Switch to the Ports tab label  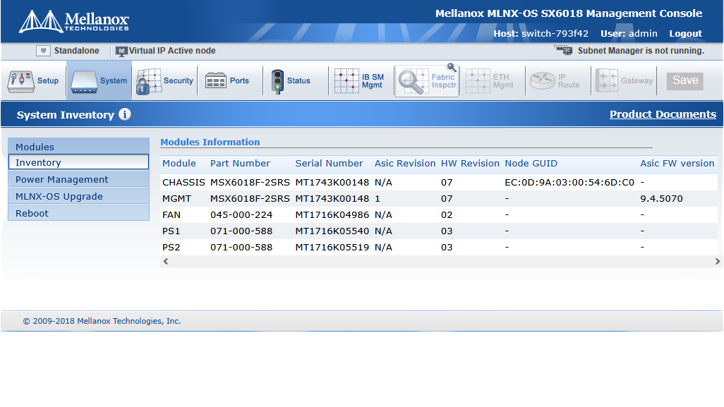coord(239,80)
